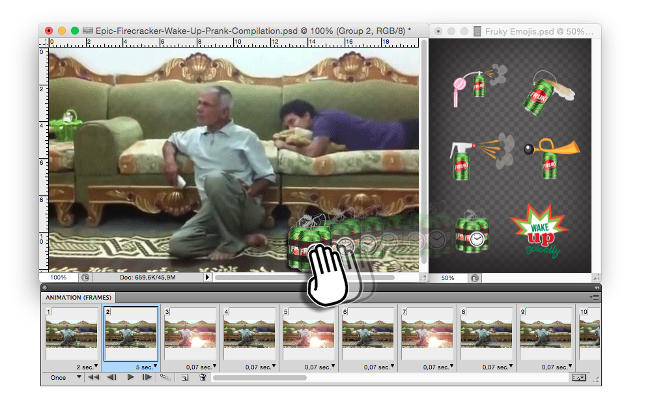The image size is (652, 413).
Task: Select frame 3 thumbnail
Action: pyautogui.click(x=190, y=334)
